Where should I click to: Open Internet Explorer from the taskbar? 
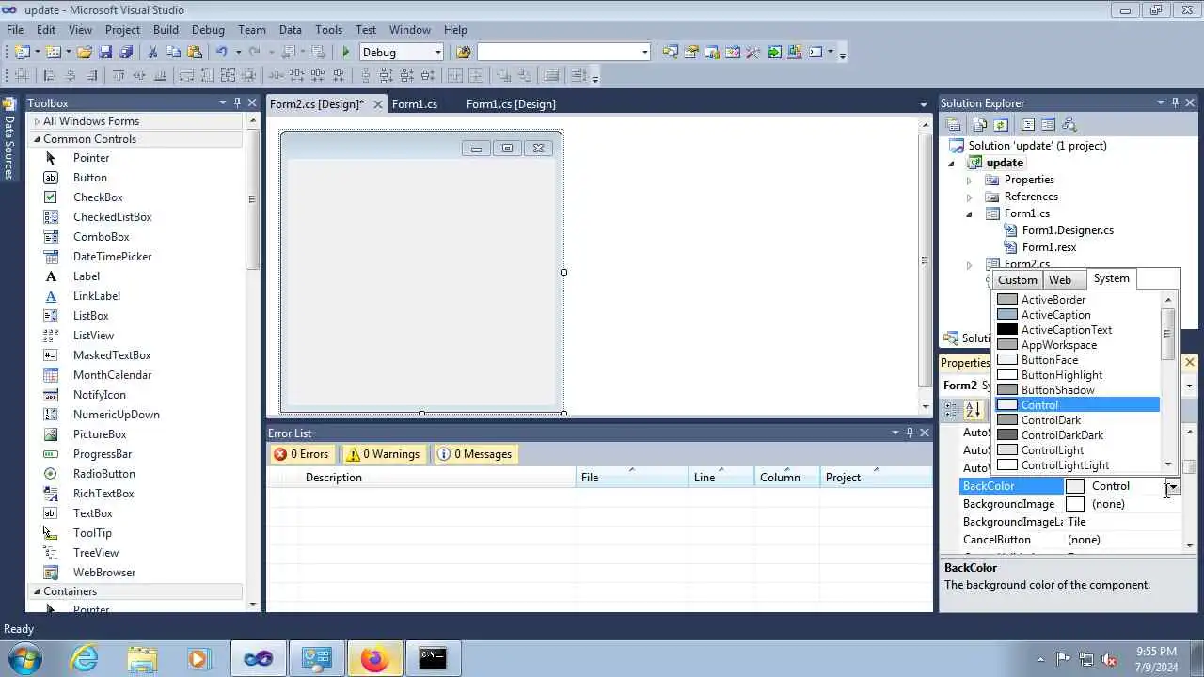point(85,659)
